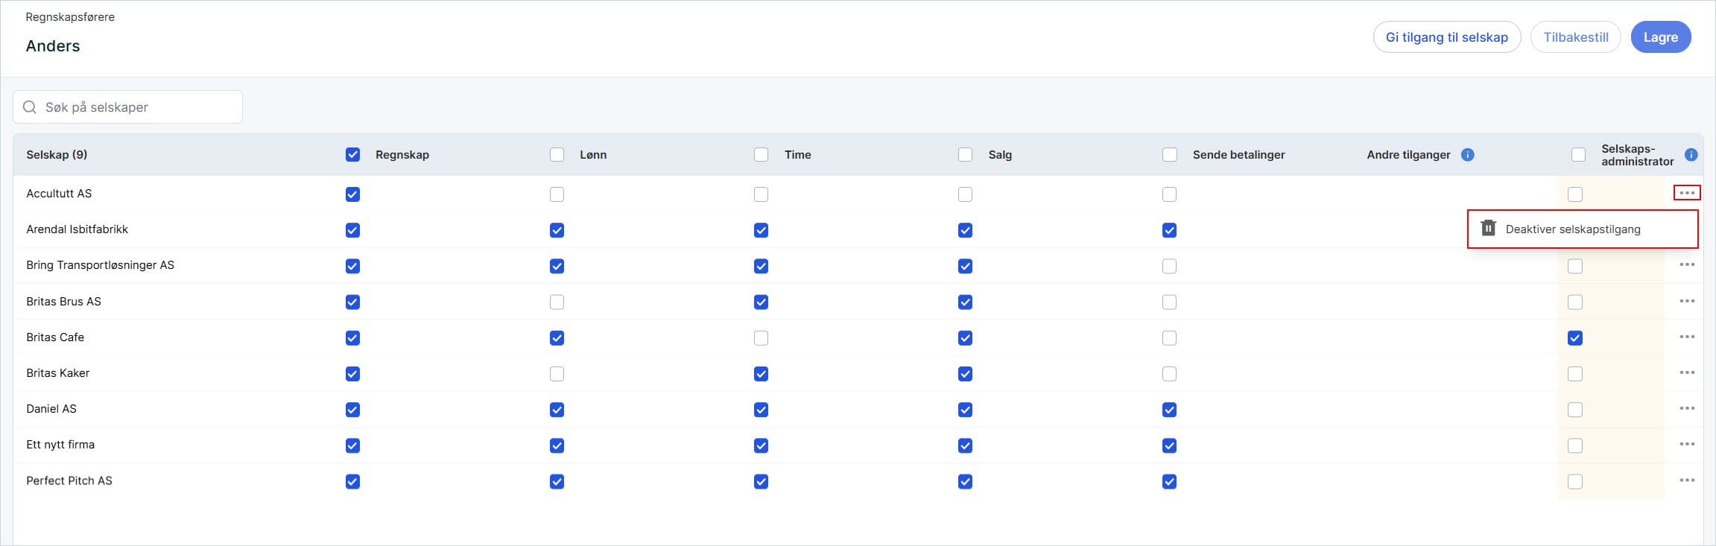The height and width of the screenshot is (546, 1716).
Task: Focus the Søk på selskaper search field
Action: pos(127,107)
